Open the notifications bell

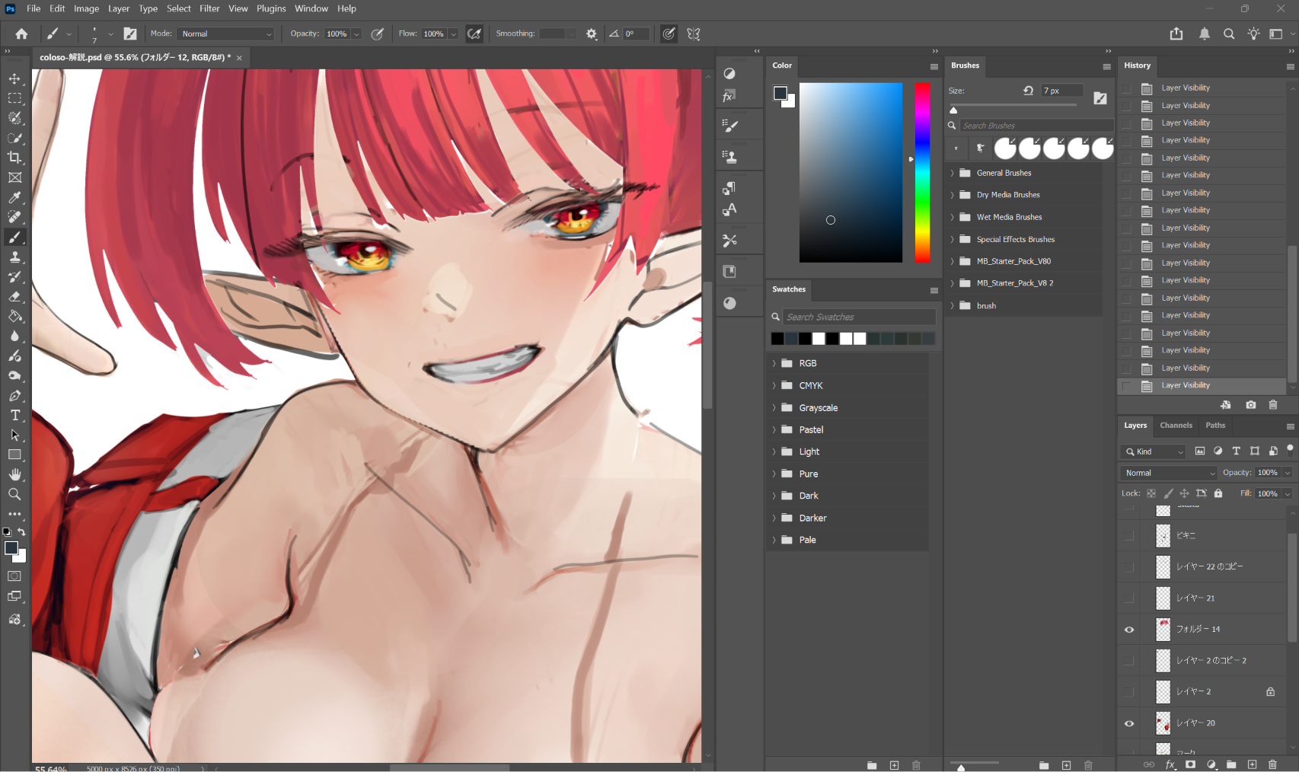(1204, 33)
